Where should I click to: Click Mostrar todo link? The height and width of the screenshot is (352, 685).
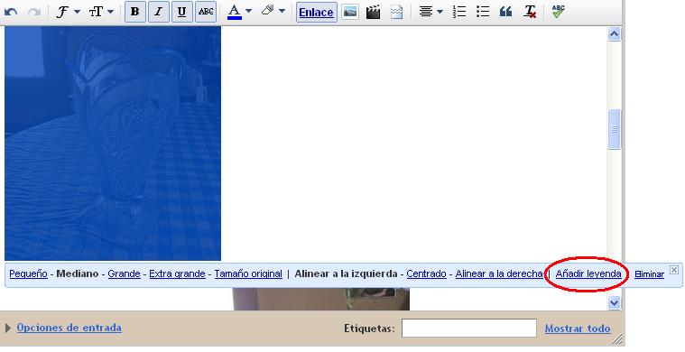577,329
